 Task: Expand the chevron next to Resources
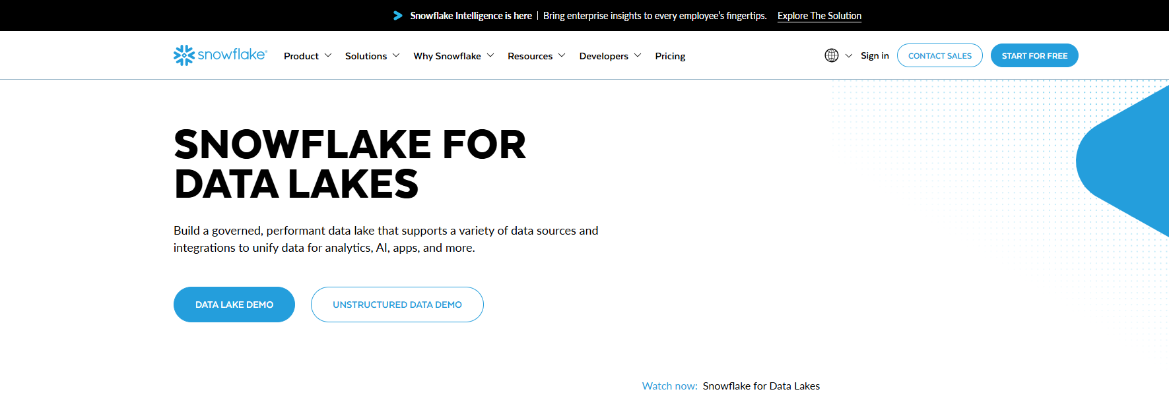562,55
